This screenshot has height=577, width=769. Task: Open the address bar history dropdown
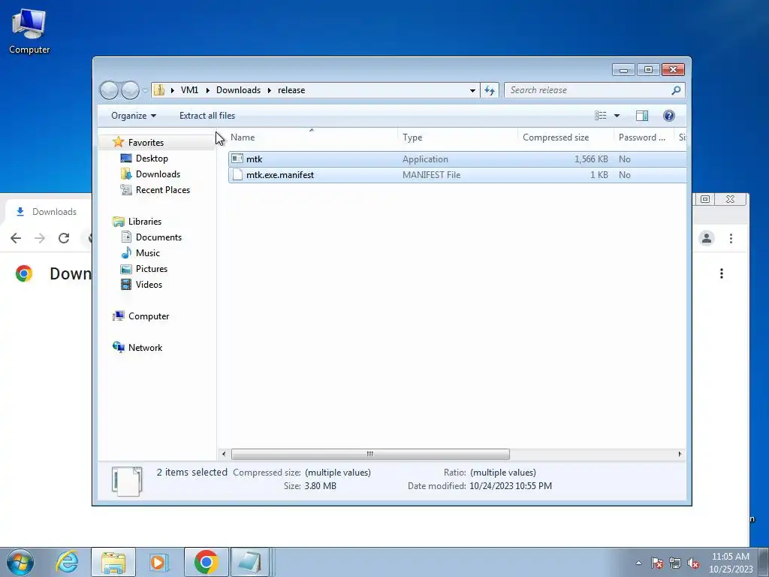pos(472,90)
